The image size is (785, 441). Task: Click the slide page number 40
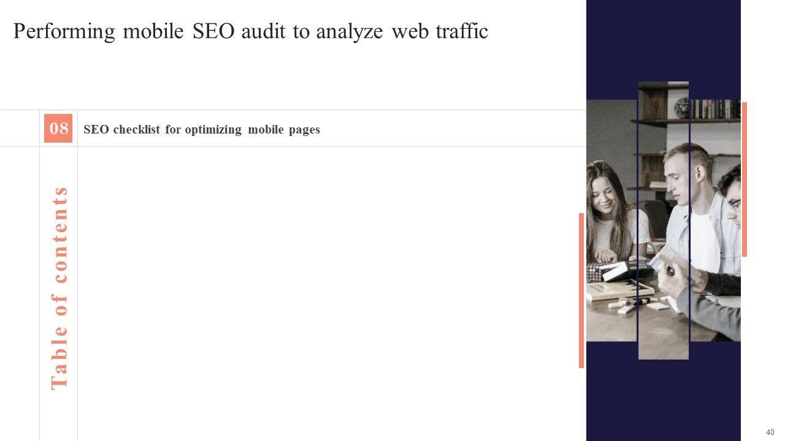(x=770, y=432)
